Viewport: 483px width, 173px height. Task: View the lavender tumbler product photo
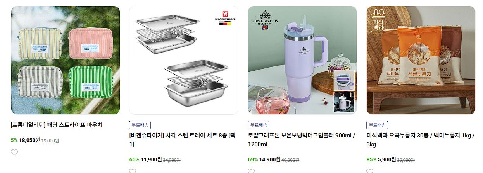[x=302, y=60]
